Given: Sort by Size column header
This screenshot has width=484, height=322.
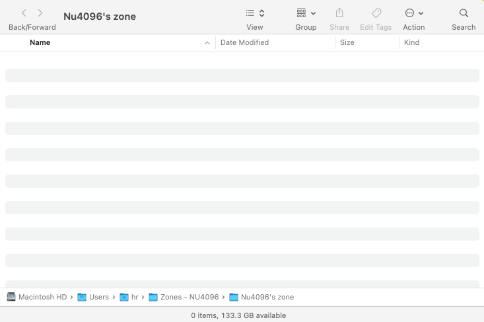Looking at the screenshot, I should 347,42.
